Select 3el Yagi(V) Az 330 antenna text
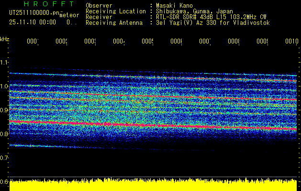 pyautogui.click(x=213, y=23)
